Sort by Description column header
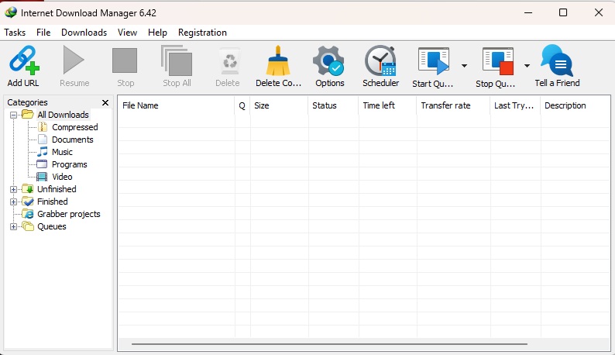615x355 pixels. (575, 105)
